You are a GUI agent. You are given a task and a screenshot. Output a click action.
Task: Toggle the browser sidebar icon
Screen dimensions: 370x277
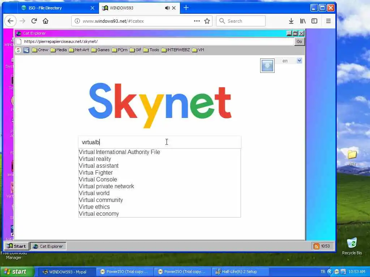point(314,21)
